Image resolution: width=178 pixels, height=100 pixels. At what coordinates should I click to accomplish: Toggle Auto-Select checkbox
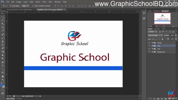11,6
